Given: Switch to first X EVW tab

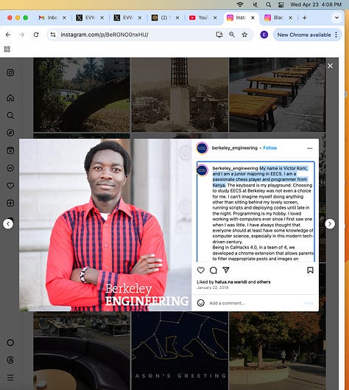Looking at the screenshot, I should coord(86,18).
